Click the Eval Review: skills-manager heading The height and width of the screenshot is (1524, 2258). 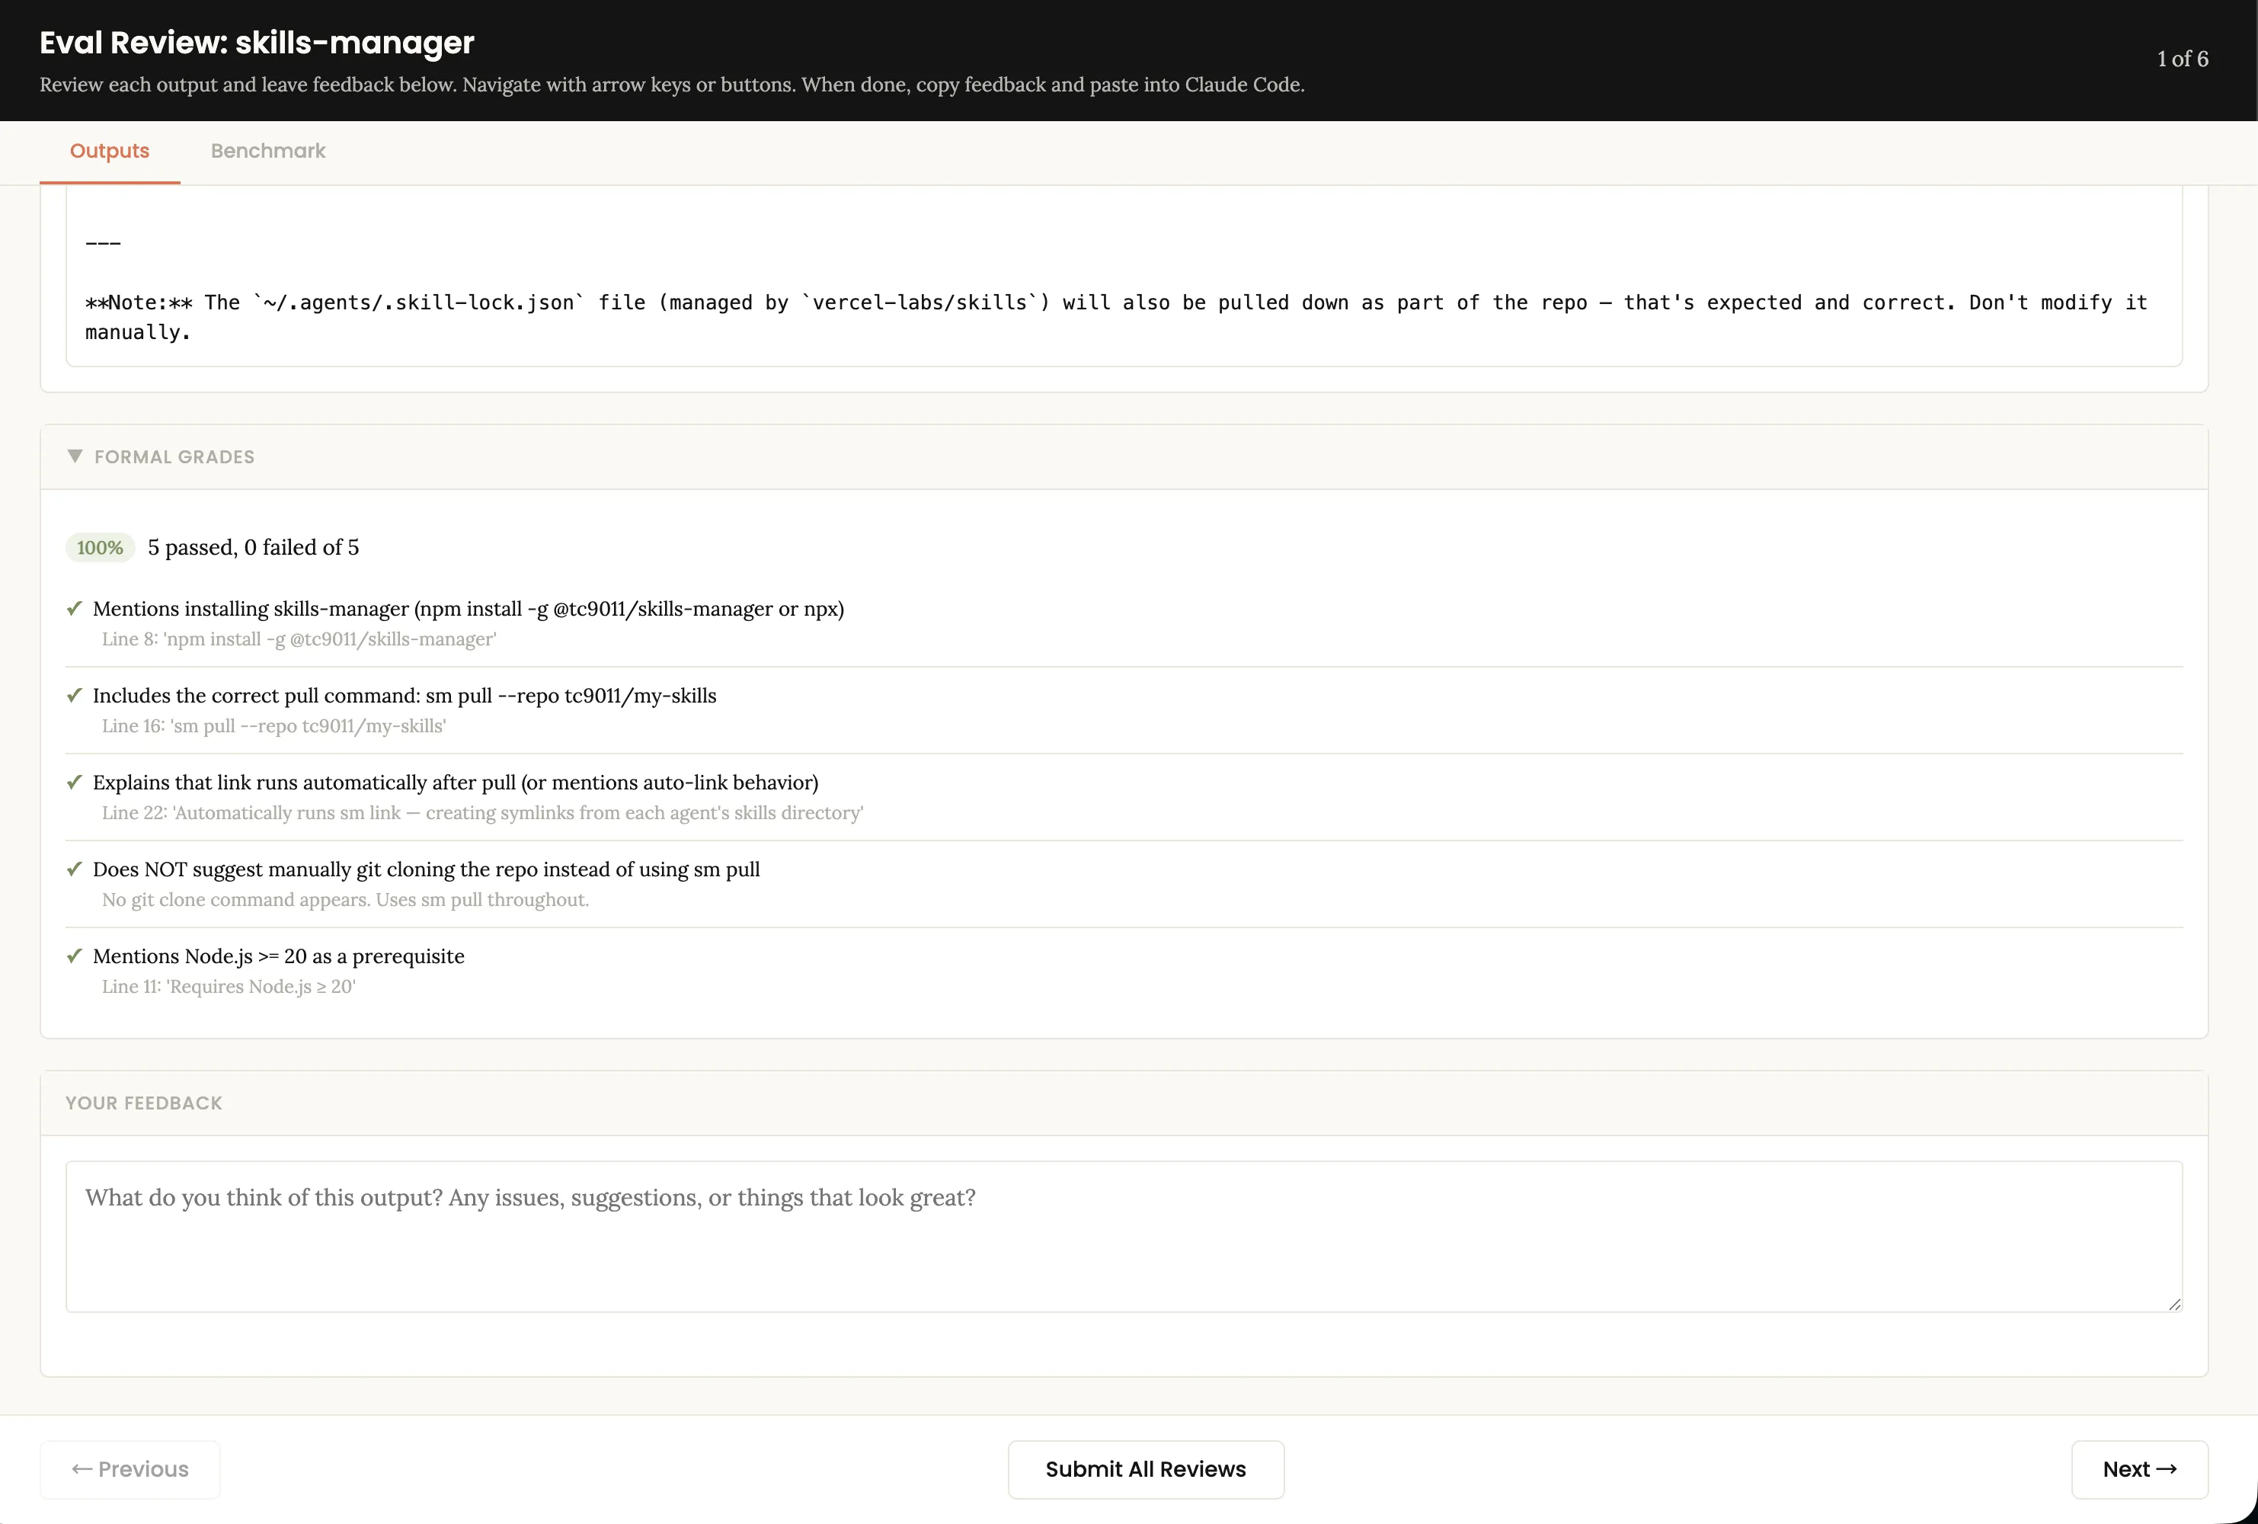click(x=255, y=43)
